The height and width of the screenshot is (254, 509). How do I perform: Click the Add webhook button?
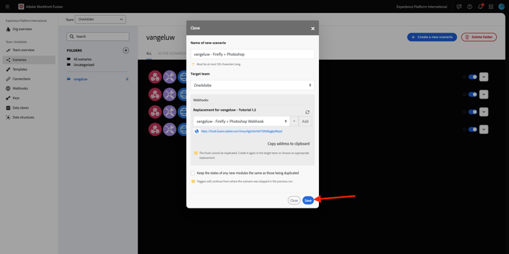[x=305, y=121]
